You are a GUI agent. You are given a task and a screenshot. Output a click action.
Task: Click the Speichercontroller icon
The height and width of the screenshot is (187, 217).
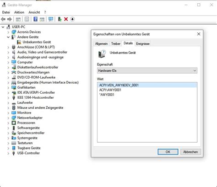pyautogui.click(x=14, y=133)
